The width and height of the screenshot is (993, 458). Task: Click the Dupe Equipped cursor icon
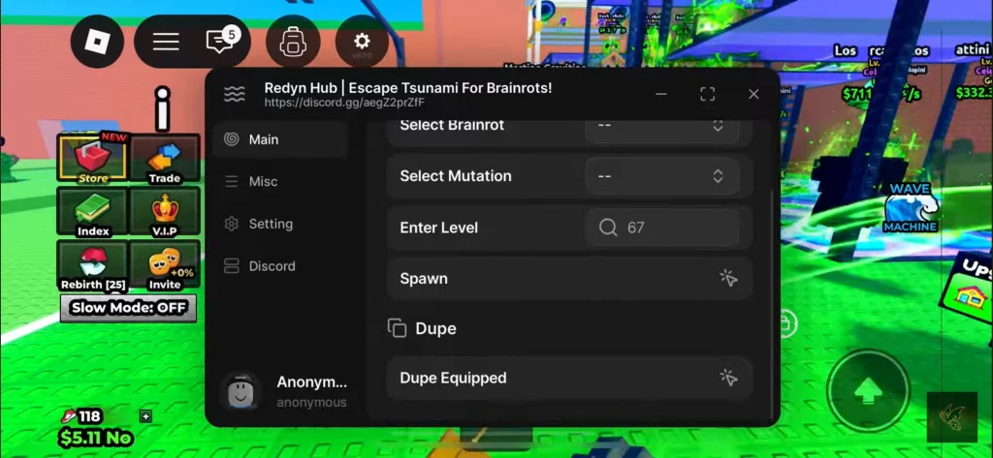click(728, 378)
